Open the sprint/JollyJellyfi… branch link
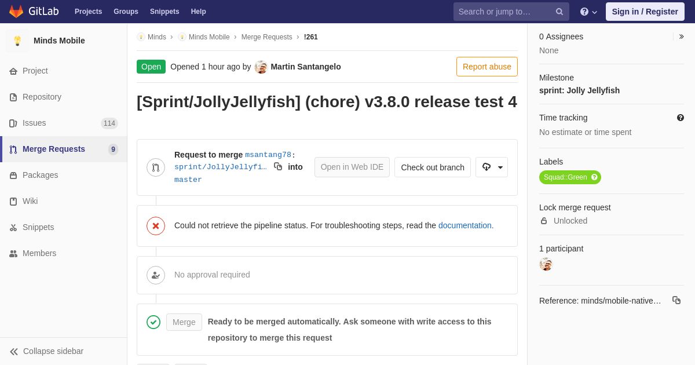The width and height of the screenshot is (695, 365). pos(221,167)
